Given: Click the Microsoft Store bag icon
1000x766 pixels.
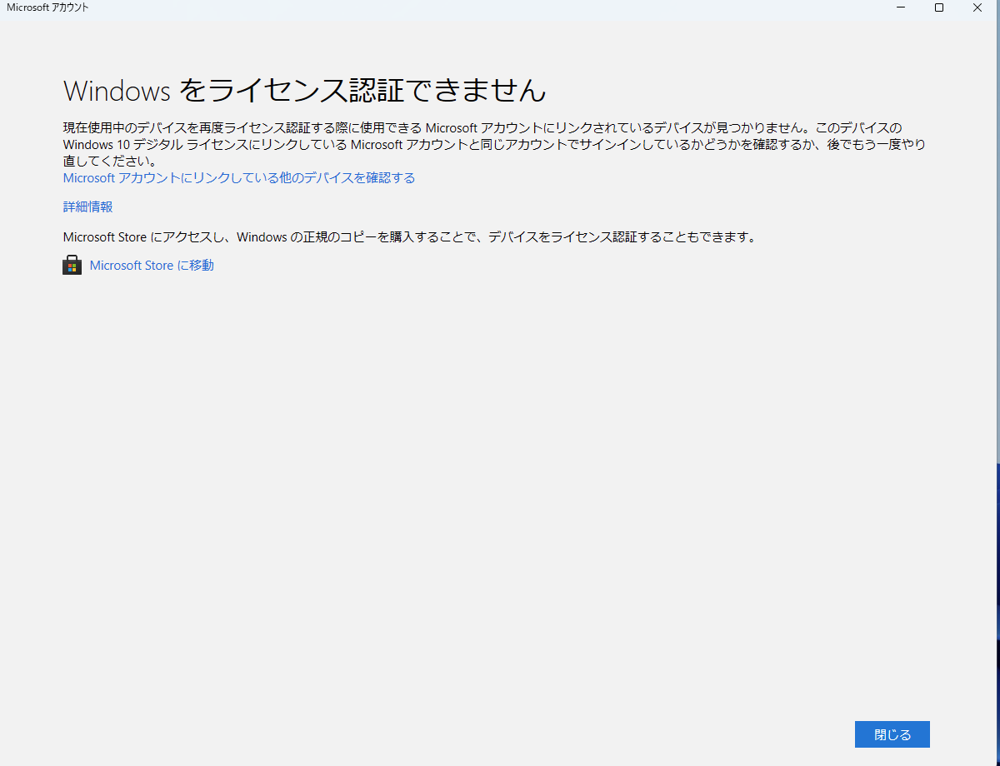Looking at the screenshot, I should (x=72, y=266).
